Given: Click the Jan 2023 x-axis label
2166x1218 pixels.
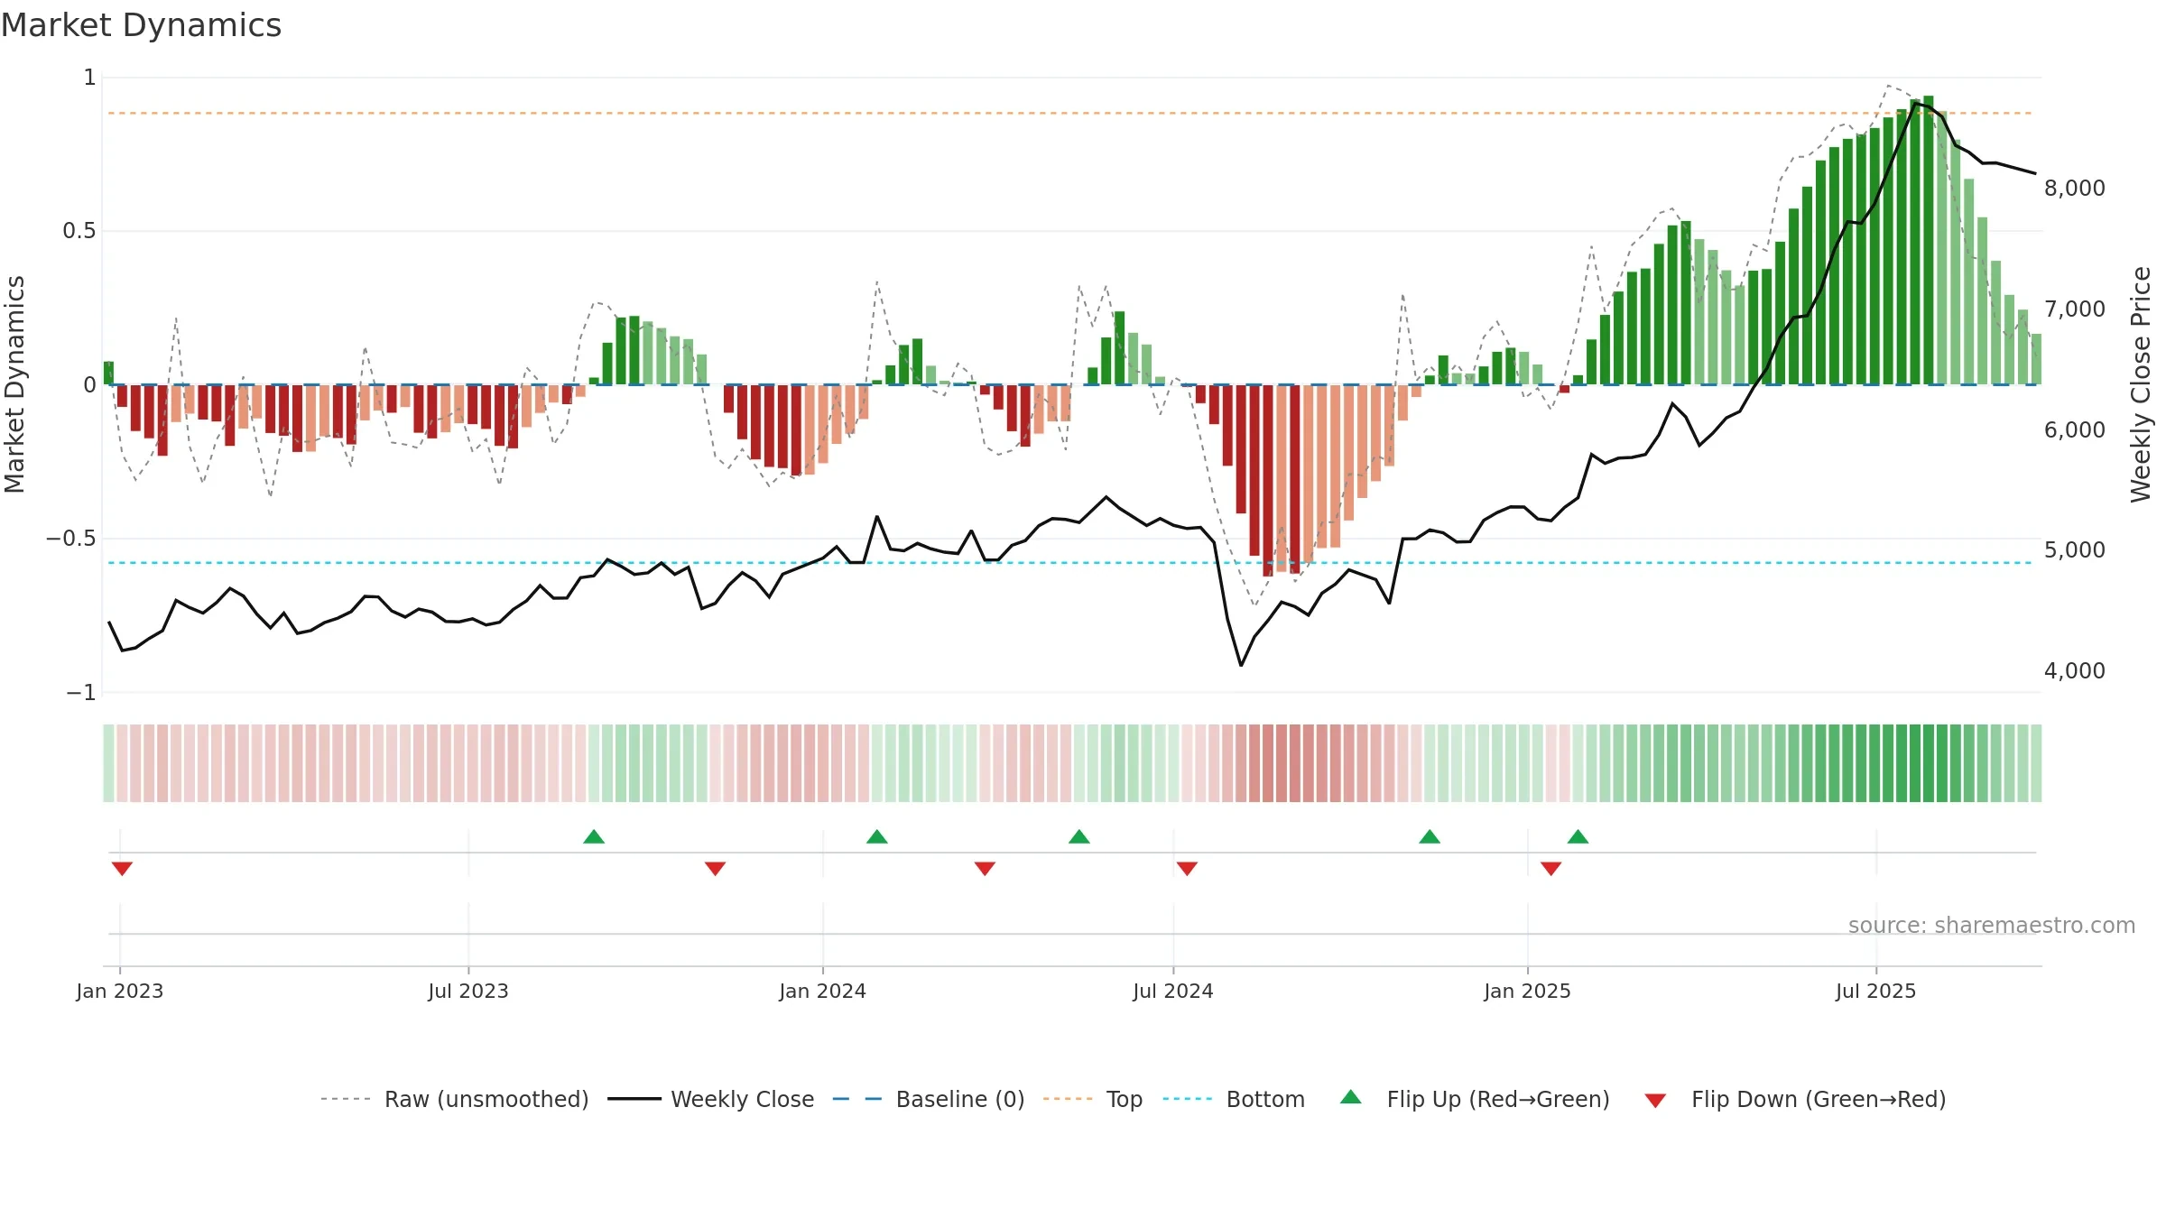Looking at the screenshot, I should coord(120,991).
